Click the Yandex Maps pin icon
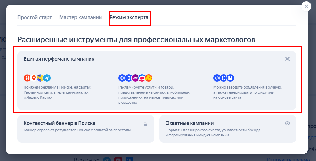This screenshot has width=316, height=161. click(x=34, y=78)
